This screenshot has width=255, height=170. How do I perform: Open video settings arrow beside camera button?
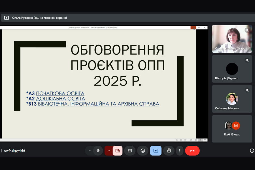pos(109,151)
